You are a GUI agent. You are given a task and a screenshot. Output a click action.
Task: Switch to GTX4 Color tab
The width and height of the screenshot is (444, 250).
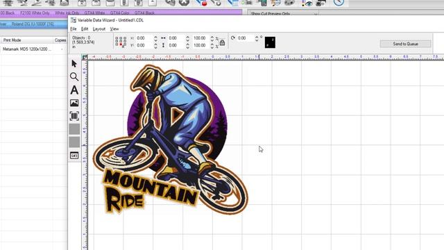point(119,12)
